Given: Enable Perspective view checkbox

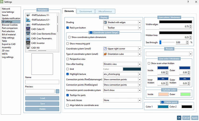Looking at the screenshot, I should pos(67,59).
